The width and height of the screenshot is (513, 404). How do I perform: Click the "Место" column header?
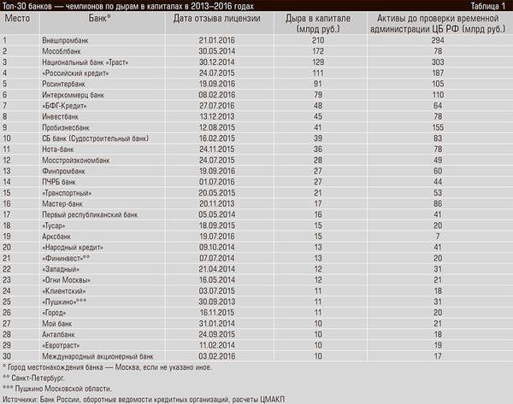pos(17,18)
